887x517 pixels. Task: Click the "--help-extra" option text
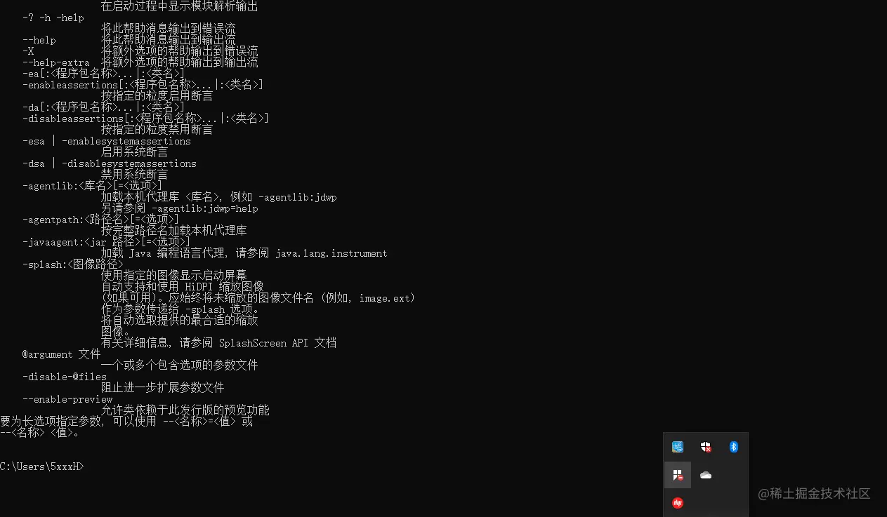(x=56, y=62)
